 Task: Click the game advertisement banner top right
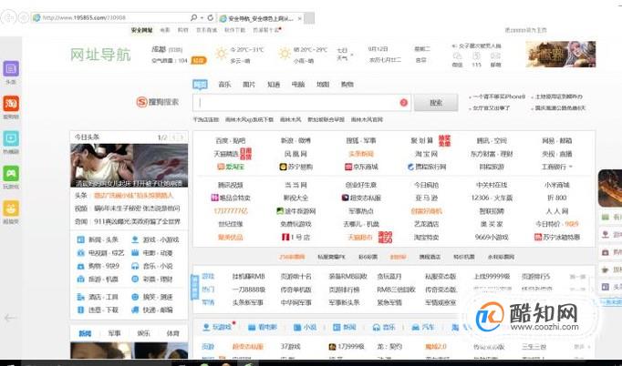tap(561, 55)
